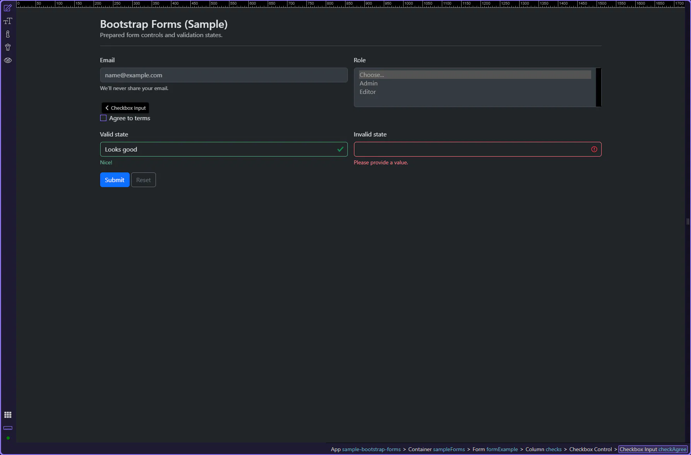The image size is (691, 455).
Task: Click the green status dot indicator
Action: click(8, 438)
